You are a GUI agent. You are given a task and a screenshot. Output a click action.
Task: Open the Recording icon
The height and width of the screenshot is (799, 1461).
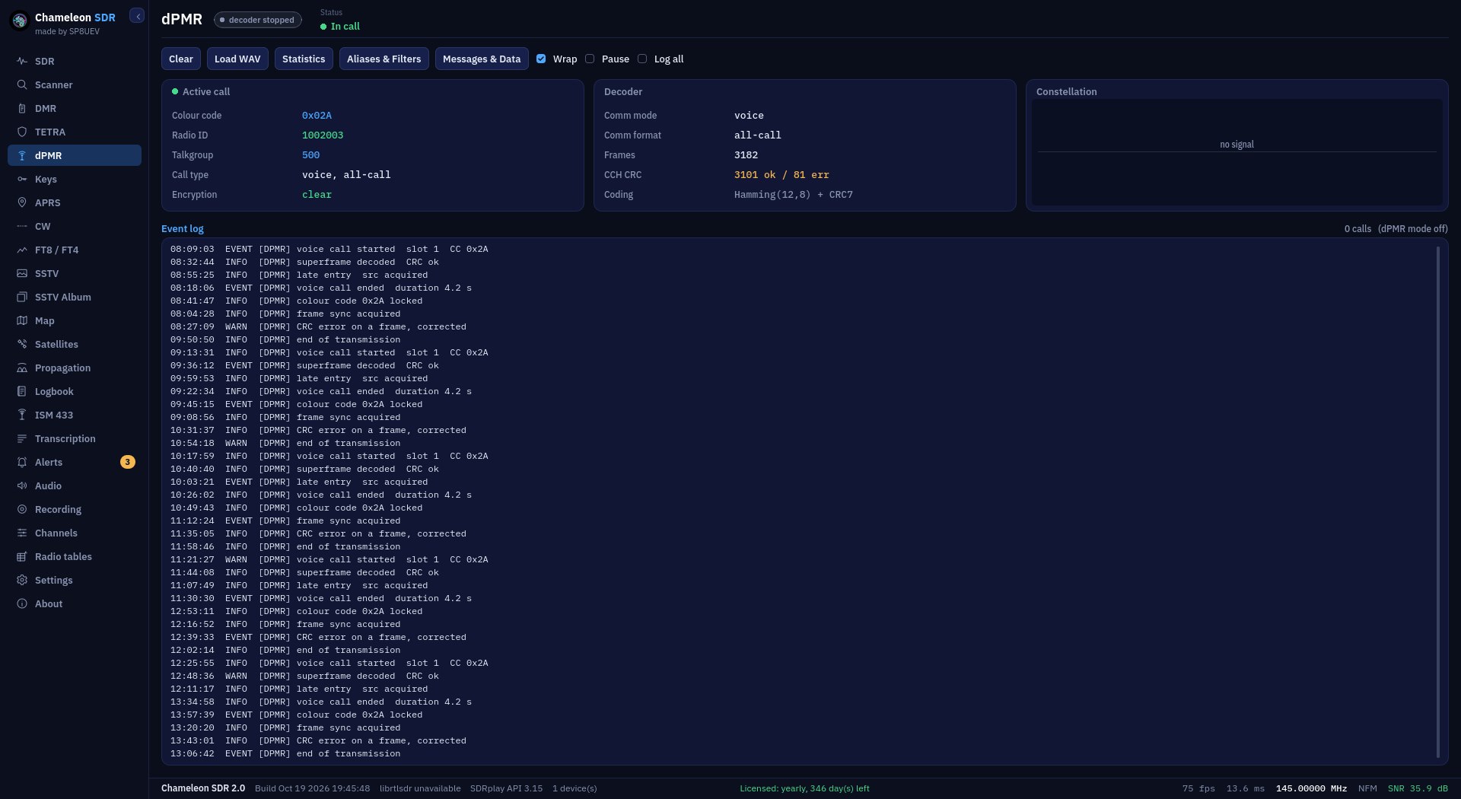[x=22, y=509]
